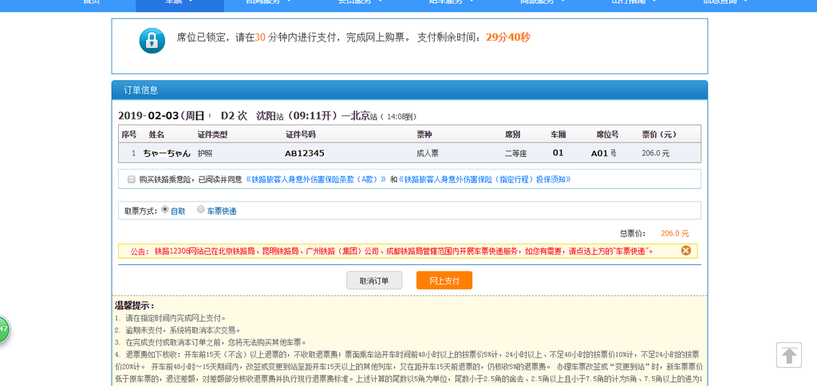This screenshot has width=817, height=386.
Task: Enable the 购买铁路乘意险 insurance checkbox
Action: coord(132,179)
